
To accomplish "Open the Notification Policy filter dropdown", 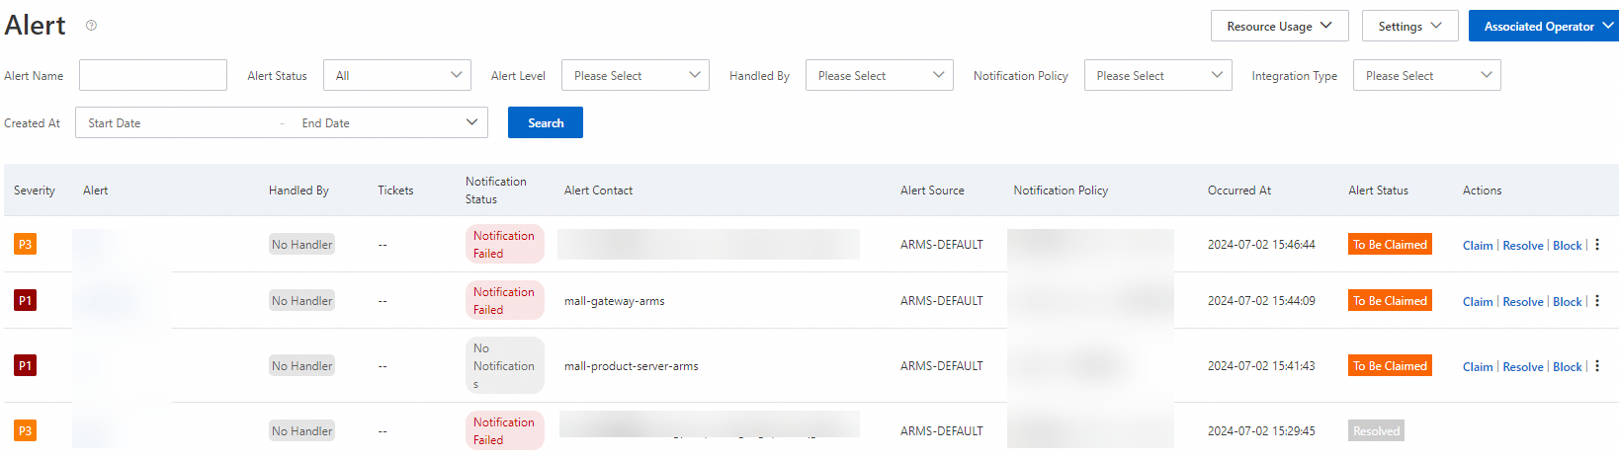I will [1157, 76].
